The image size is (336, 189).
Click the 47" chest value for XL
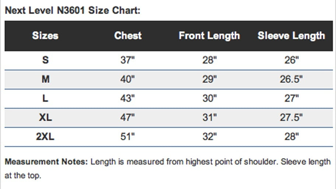(127, 117)
